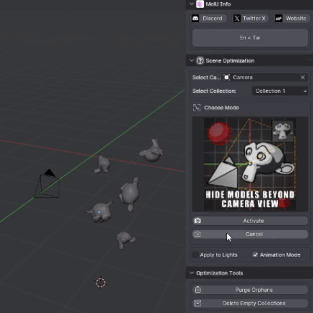Click the Purge Orphans button
The image size is (313, 313).
(x=250, y=290)
